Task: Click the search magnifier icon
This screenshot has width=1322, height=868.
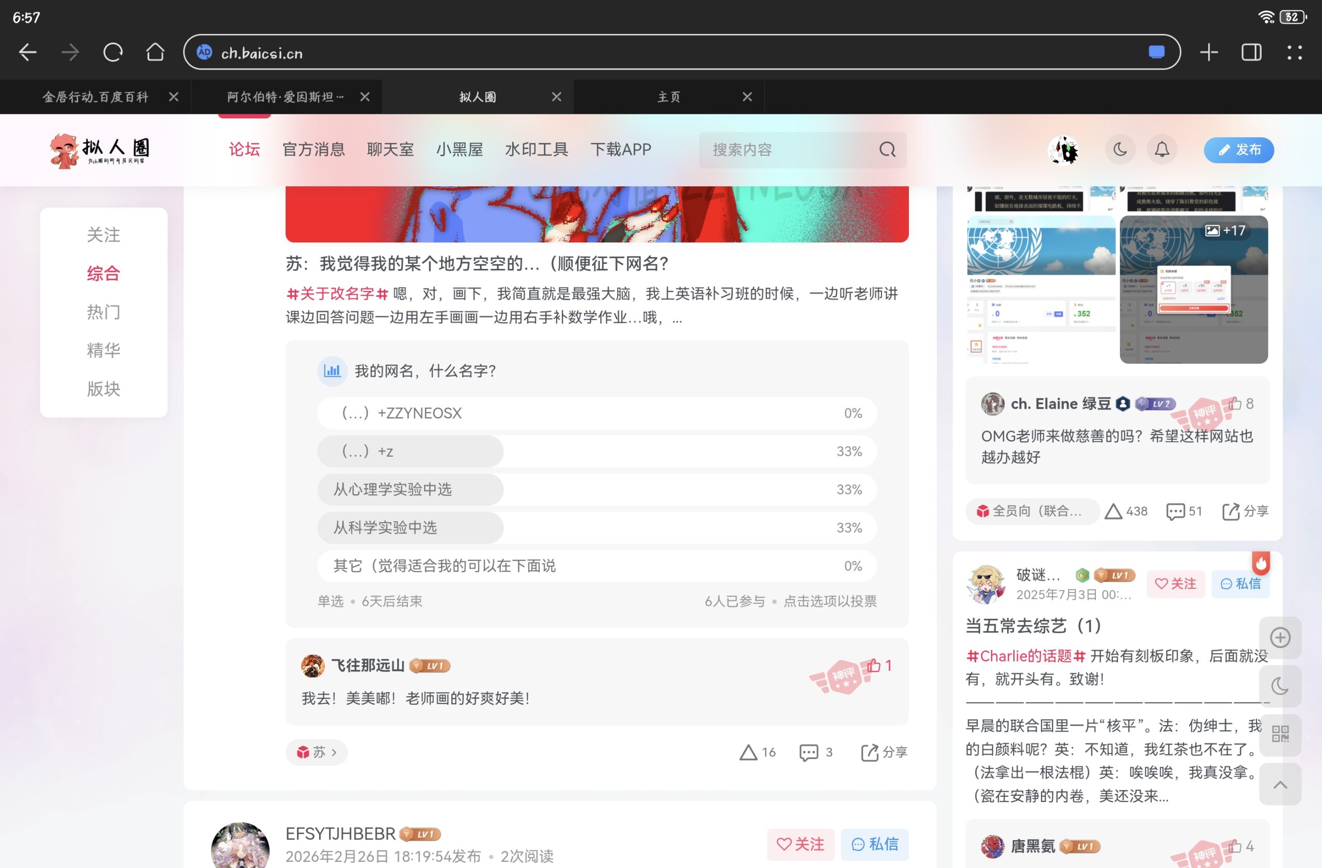Action: tap(887, 150)
